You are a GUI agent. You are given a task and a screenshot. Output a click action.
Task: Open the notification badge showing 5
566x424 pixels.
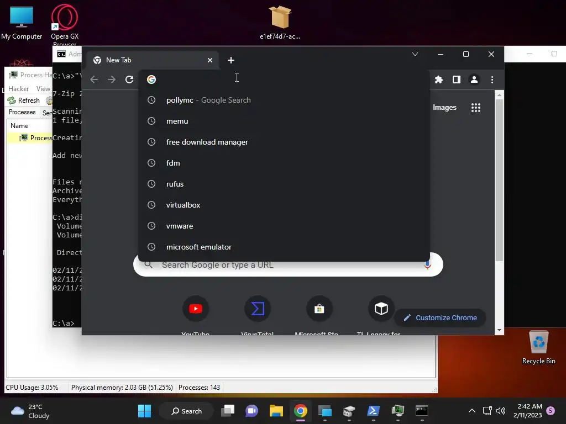(551, 411)
